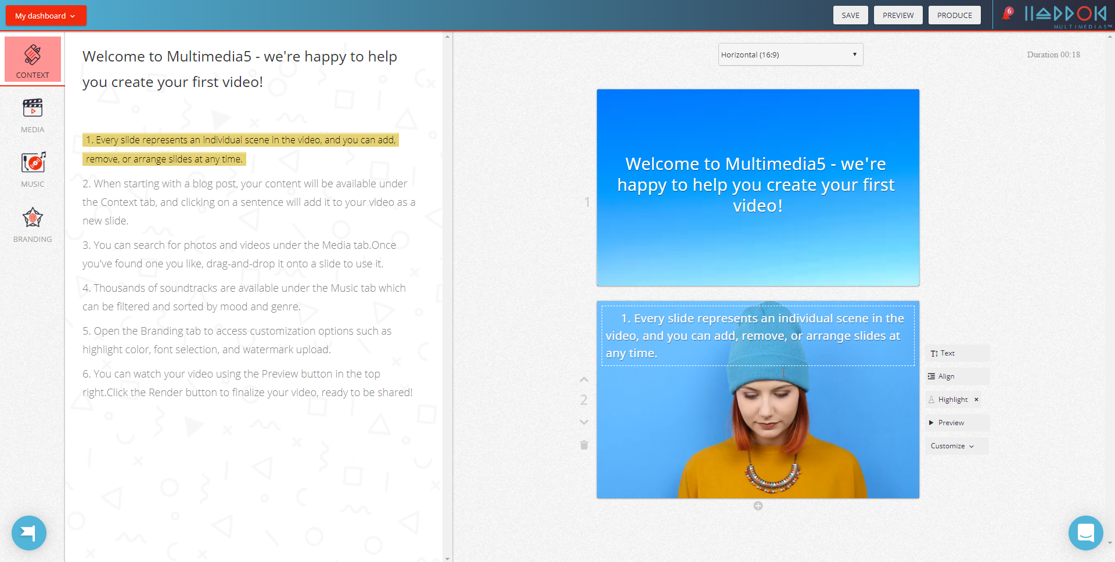
Task: Open the My dashboard dropdown
Action: [x=46, y=16]
